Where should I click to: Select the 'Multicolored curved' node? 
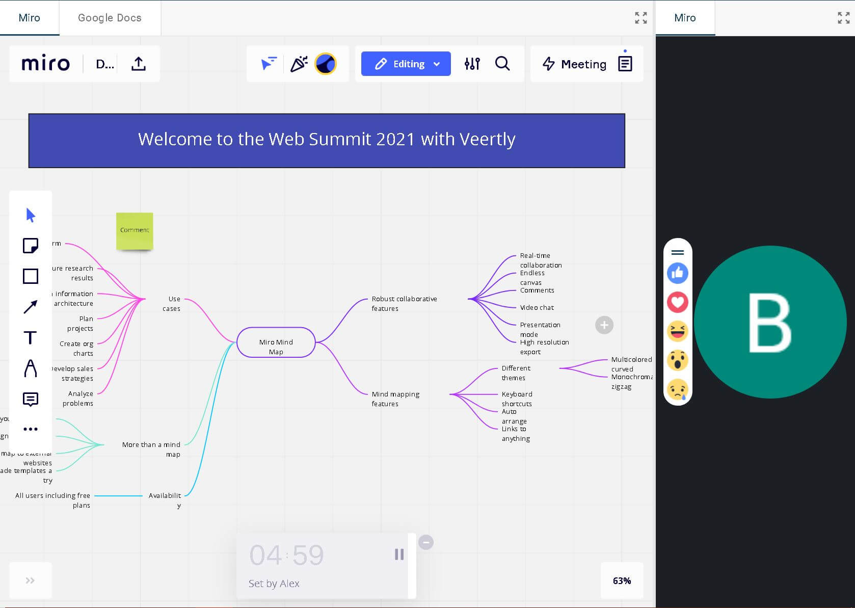tap(631, 364)
